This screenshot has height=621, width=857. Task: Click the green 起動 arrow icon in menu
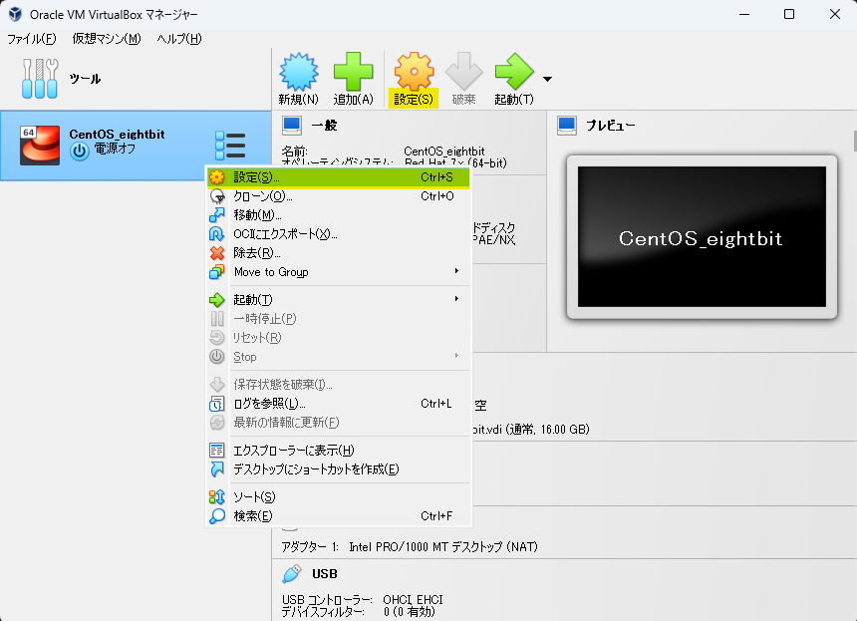(x=217, y=300)
